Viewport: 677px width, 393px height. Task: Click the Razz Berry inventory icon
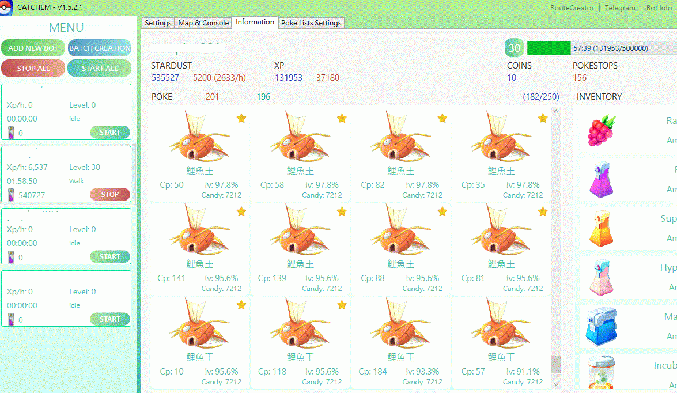tap(602, 130)
